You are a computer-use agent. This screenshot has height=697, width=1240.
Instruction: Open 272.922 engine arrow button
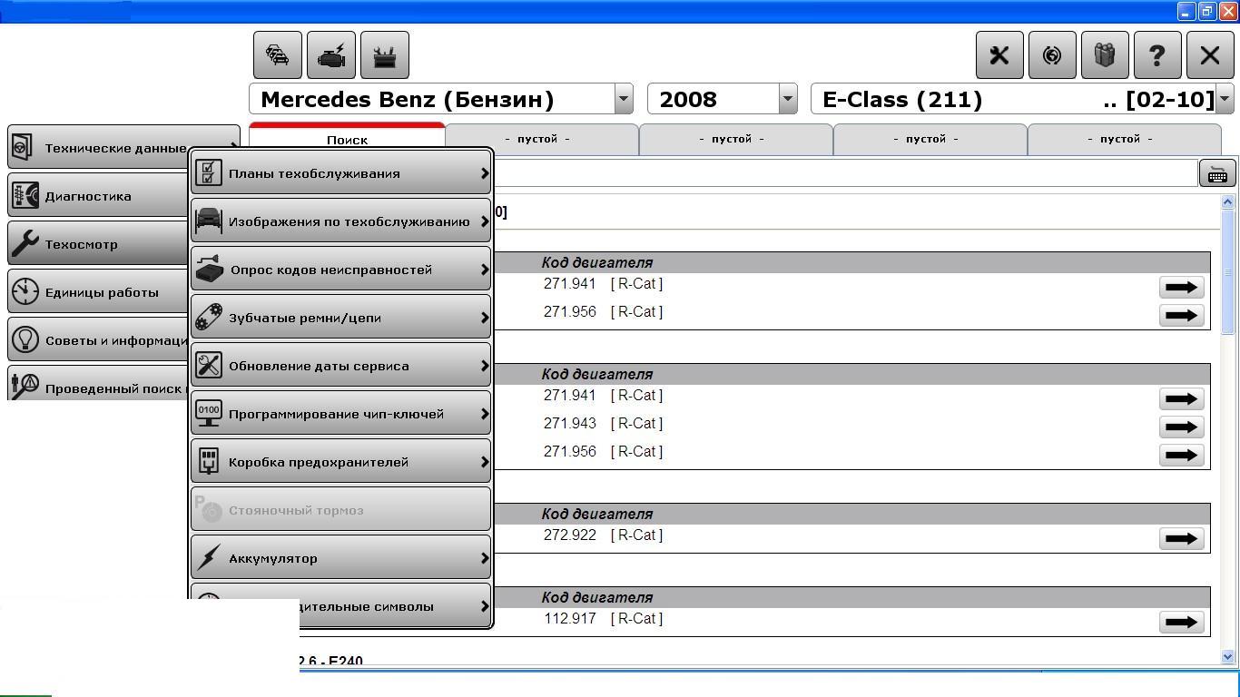point(1181,538)
